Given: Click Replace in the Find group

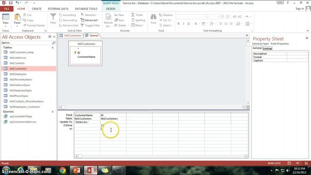Looking at the screenshot, I should point(166,15).
